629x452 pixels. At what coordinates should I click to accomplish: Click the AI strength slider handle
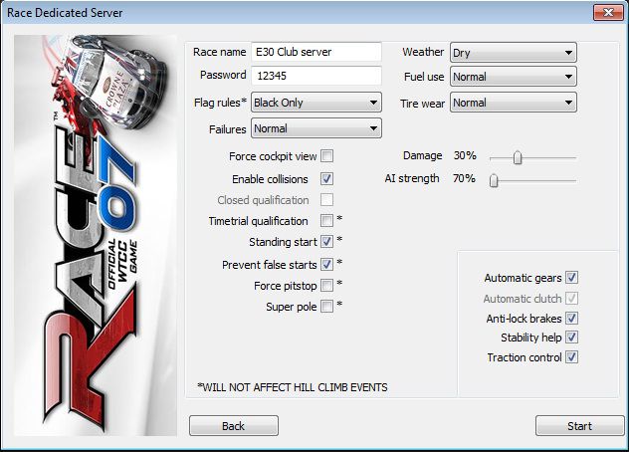coord(494,180)
